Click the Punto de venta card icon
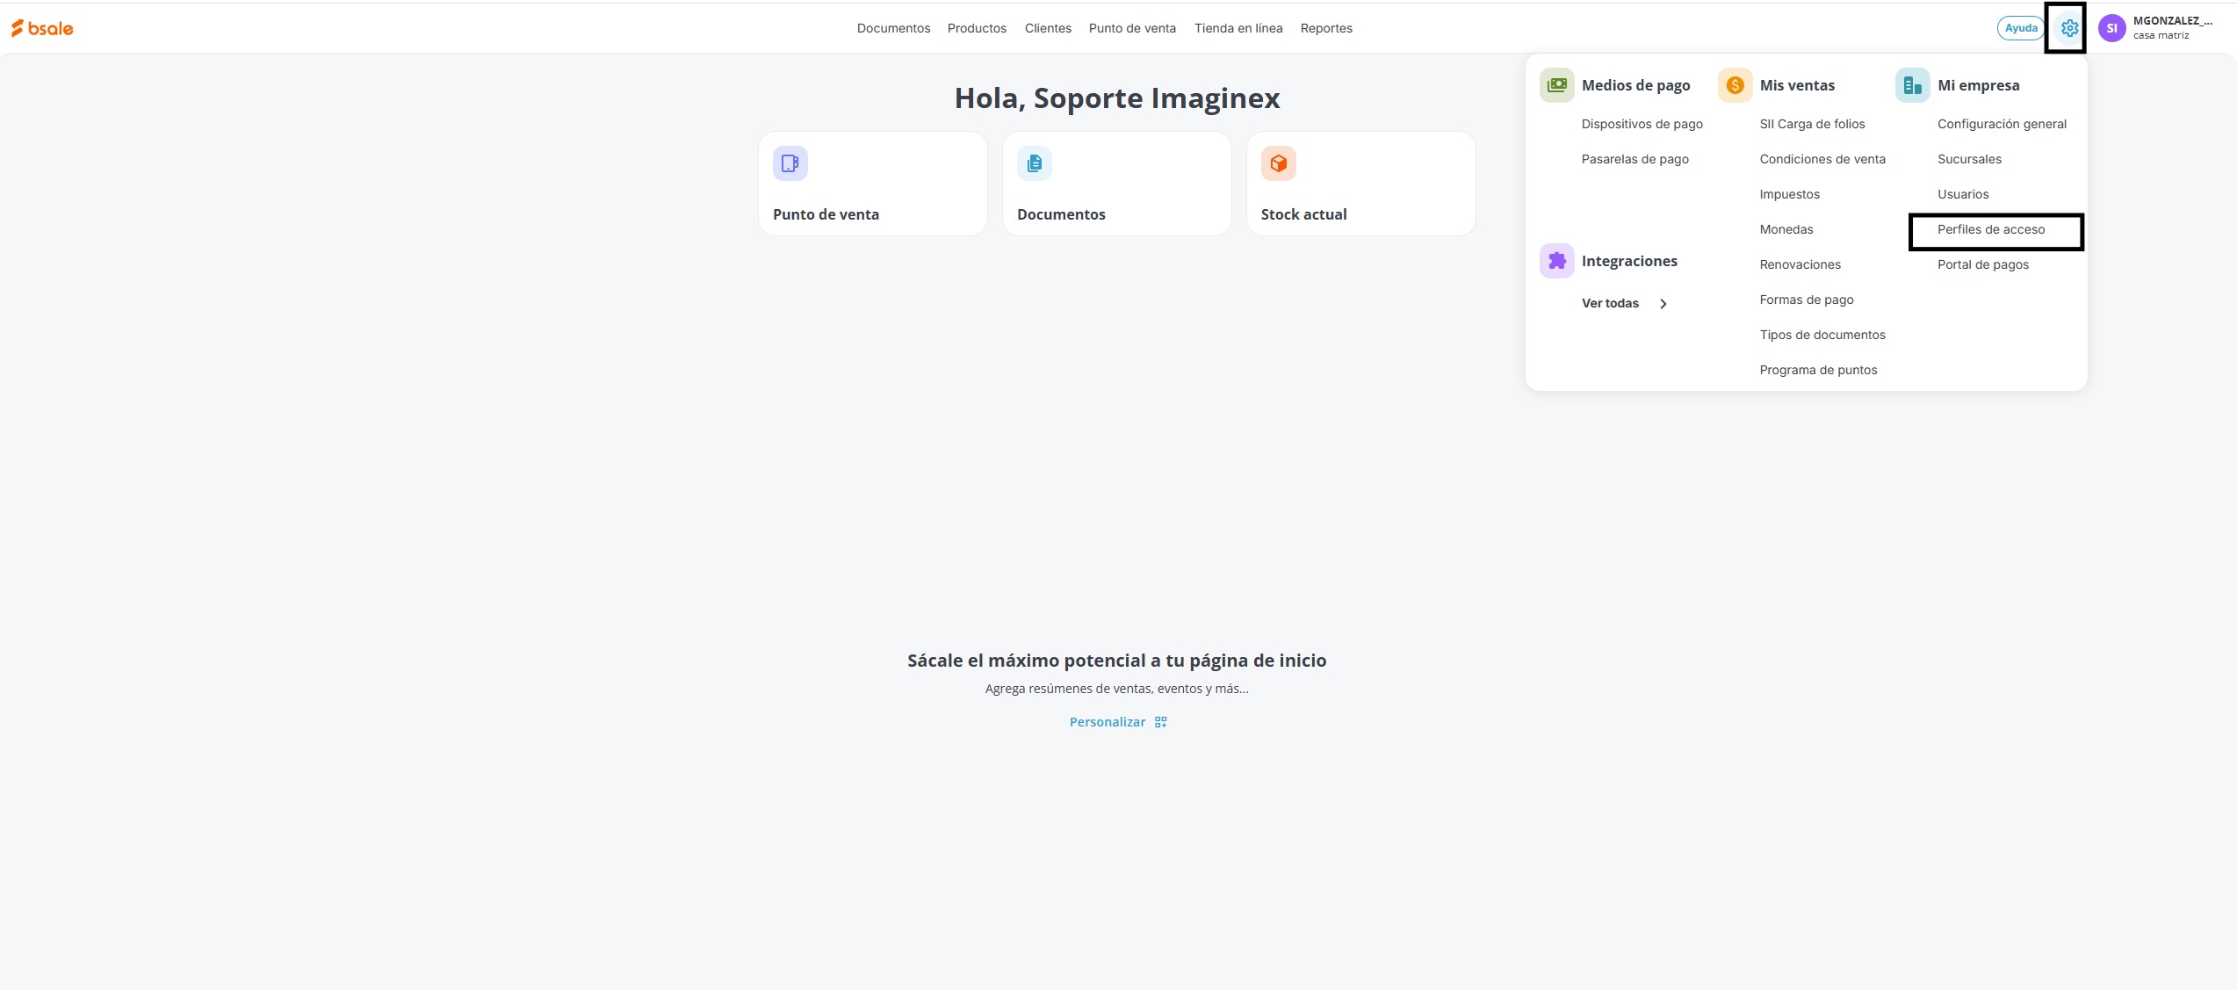This screenshot has width=2237, height=990. pos(790,163)
